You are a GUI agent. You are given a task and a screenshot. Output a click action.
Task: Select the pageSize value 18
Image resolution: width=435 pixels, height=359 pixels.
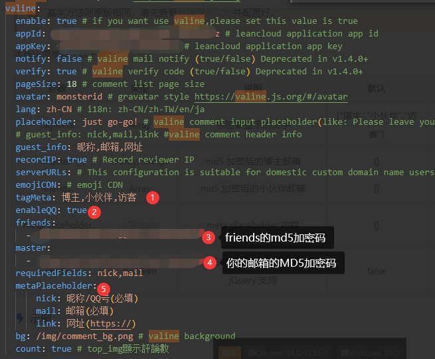click(x=72, y=84)
